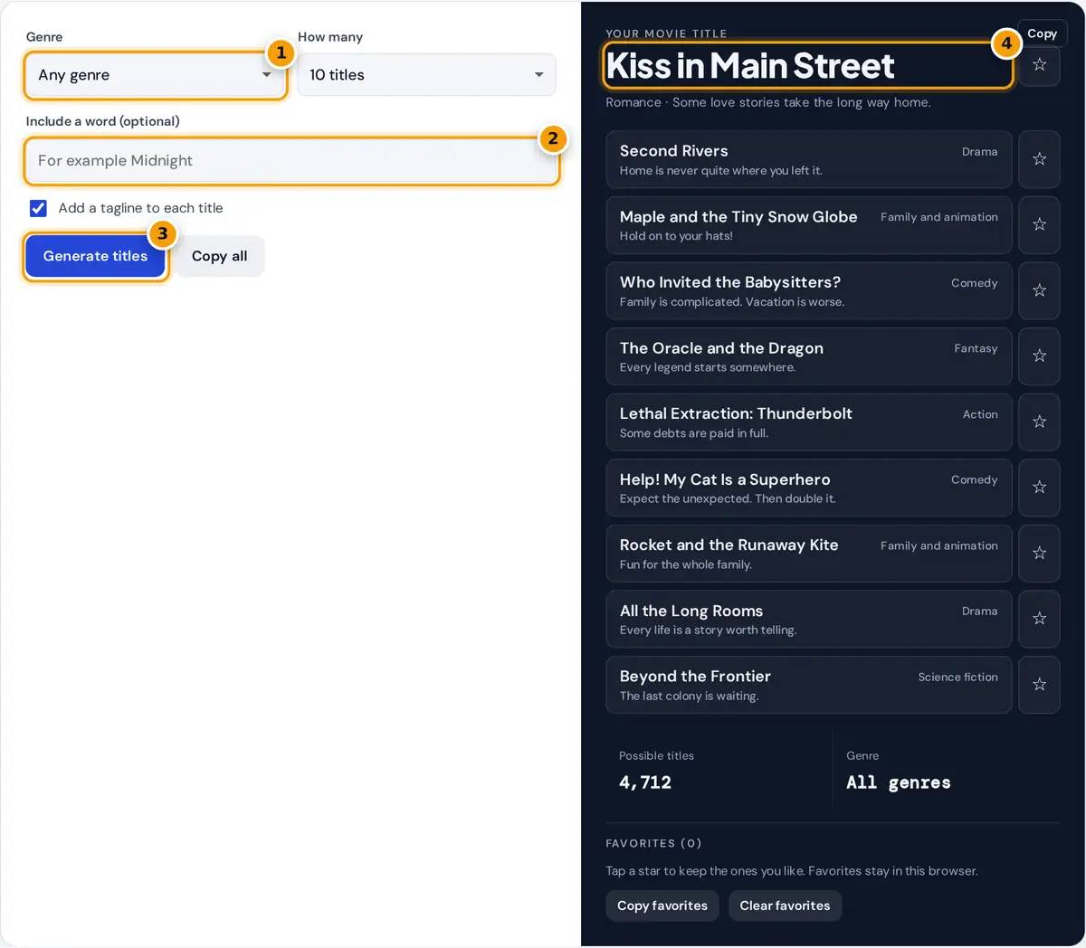1086x948 pixels.
Task: Click the Science fiction genre label
Action: (x=957, y=677)
